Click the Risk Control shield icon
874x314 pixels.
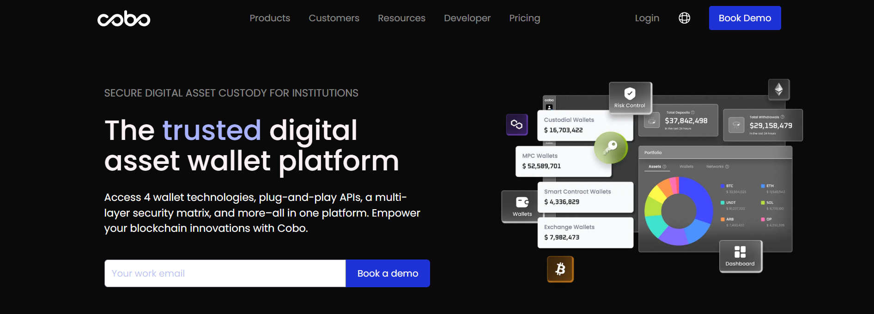pos(630,94)
